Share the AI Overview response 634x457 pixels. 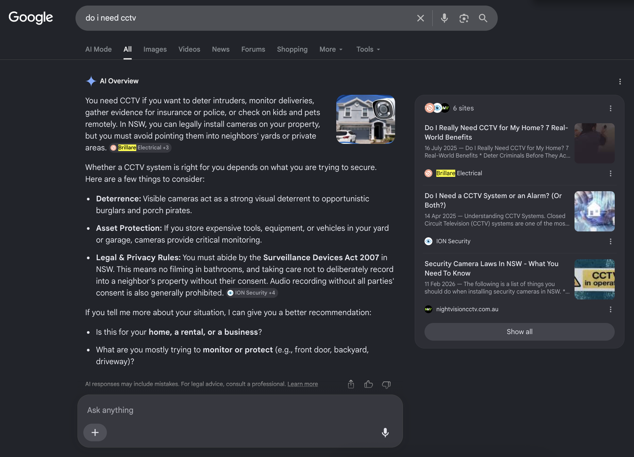pos(351,384)
